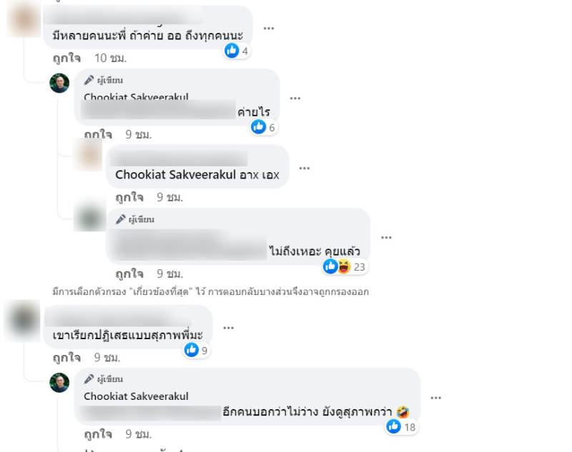Like the 'ไม่ถึงเหอะ คุยแล้ว' reply
572x452 pixels.
tap(129, 273)
